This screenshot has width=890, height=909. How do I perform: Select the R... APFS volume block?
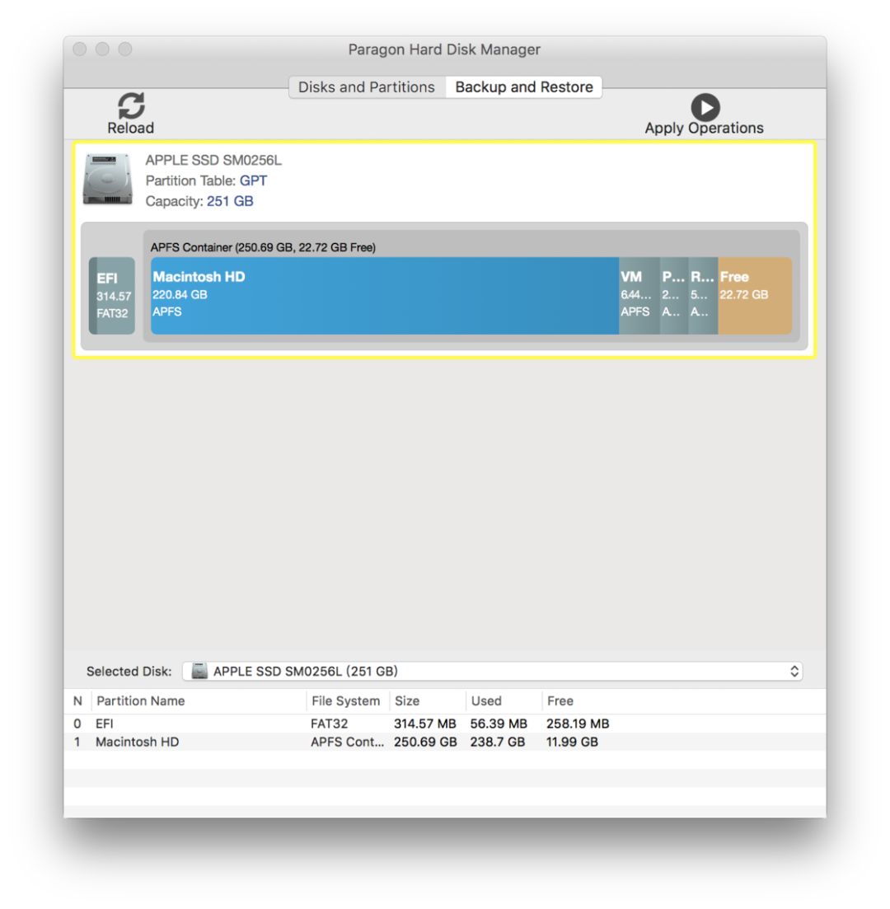pos(703,296)
